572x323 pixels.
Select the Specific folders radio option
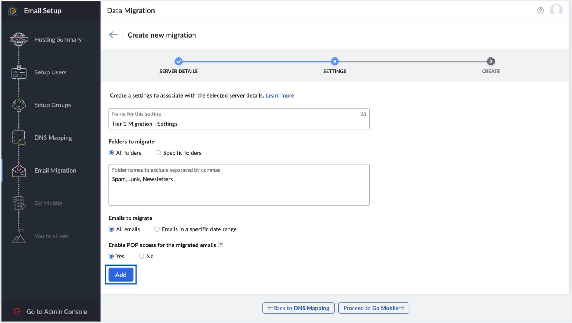(x=159, y=153)
